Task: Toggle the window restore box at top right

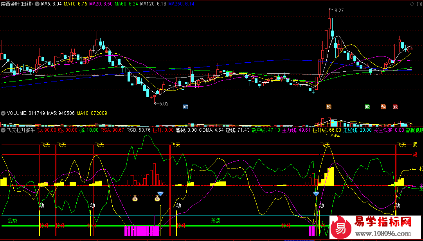Action: [x=419, y=4]
